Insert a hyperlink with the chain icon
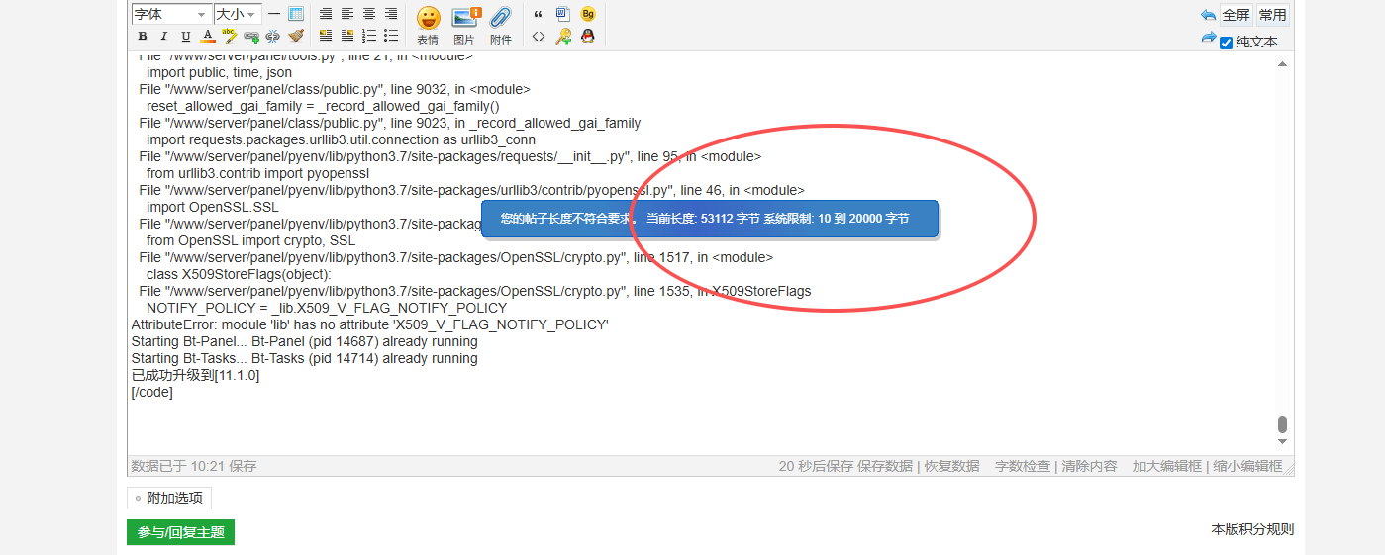The image size is (1385, 555). click(251, 36)
